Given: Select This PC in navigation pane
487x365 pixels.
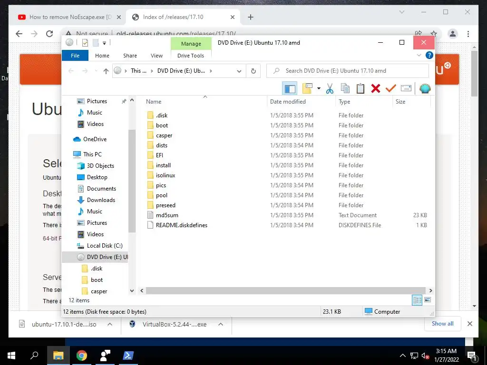Looking at the screenshot, I should pos(92,154).
